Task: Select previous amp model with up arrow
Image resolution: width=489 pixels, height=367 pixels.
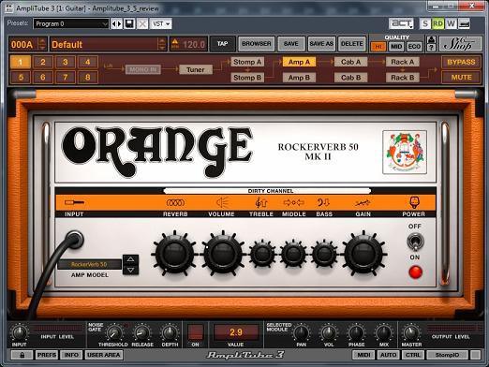Action: (130, 259)
